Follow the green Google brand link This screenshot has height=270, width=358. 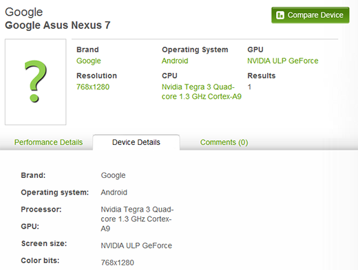pos(89,61)
